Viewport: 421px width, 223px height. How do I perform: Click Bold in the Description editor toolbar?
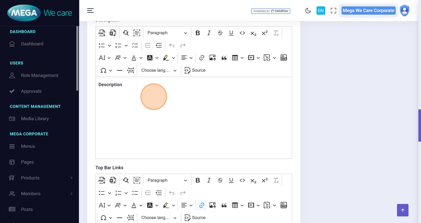(198, 33)
